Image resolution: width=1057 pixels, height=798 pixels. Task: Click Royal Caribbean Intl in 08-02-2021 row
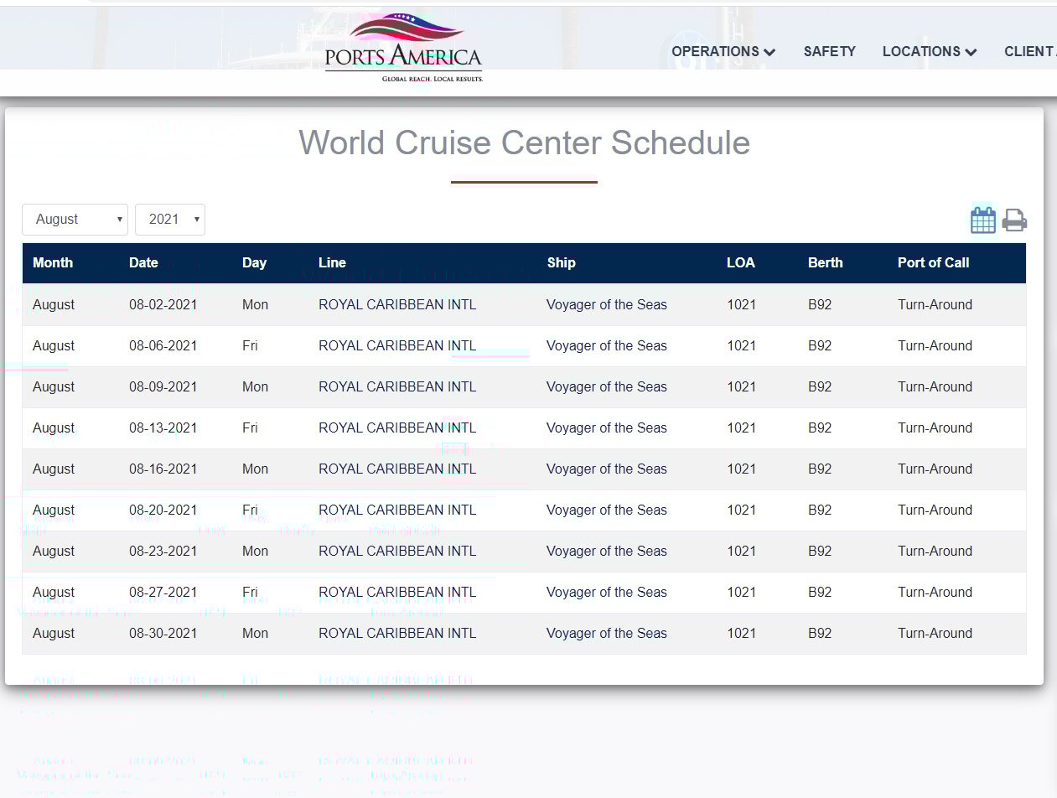click(397, 304)
